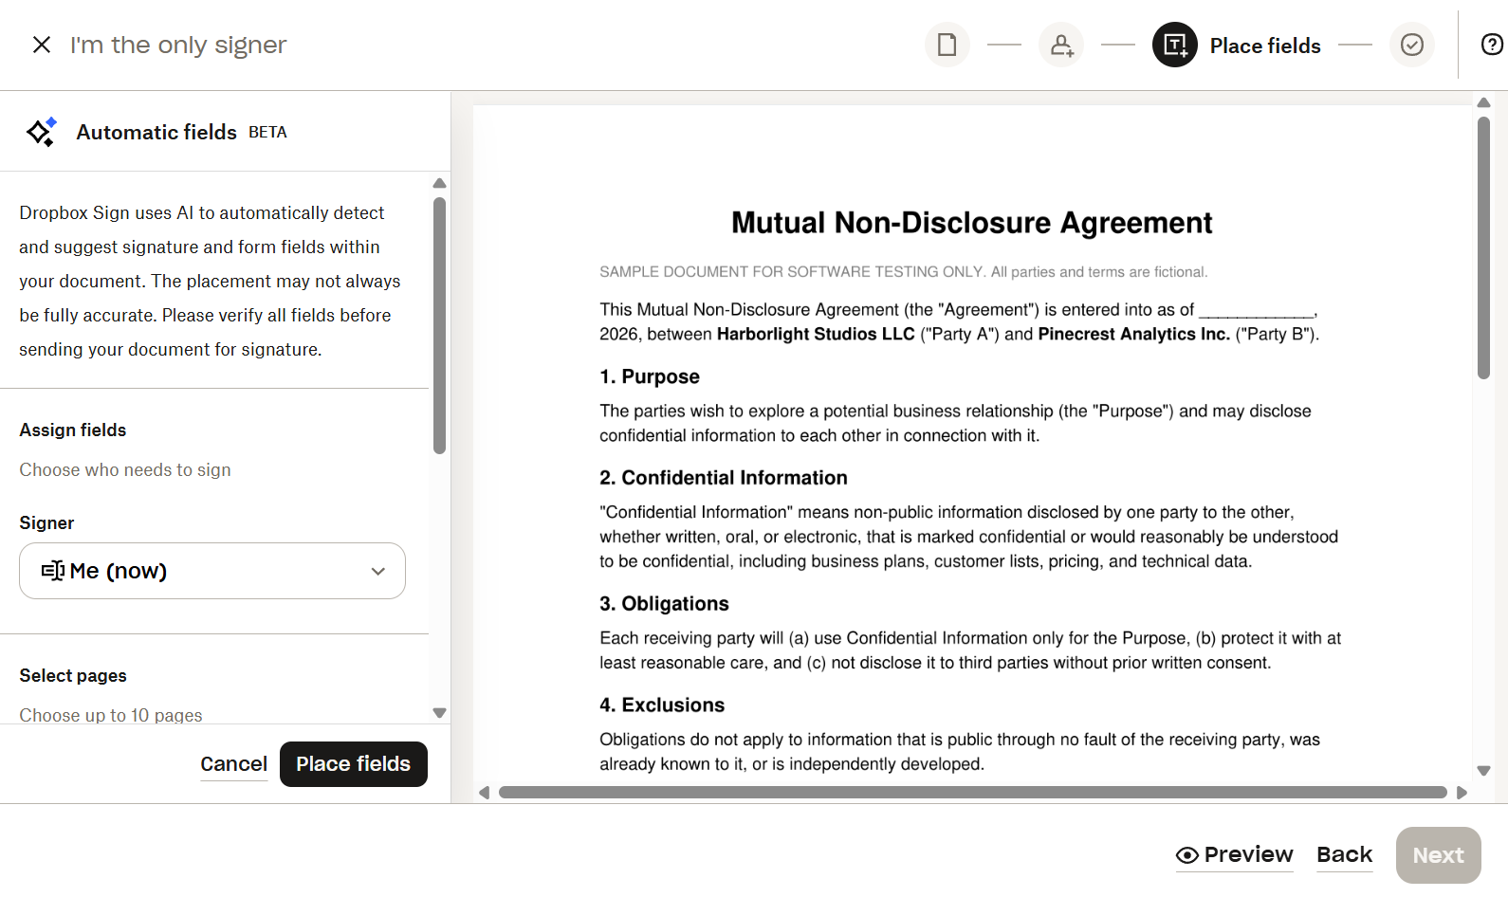This screenshot has width=1508, height=897.
Task: Go to the add signers step icon
Action: (1061, 45)
